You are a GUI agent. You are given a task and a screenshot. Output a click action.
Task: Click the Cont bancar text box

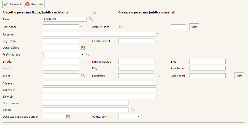coord(85,103)
